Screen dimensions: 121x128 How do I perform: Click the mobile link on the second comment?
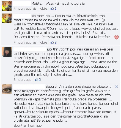click(x=42, y=42)
